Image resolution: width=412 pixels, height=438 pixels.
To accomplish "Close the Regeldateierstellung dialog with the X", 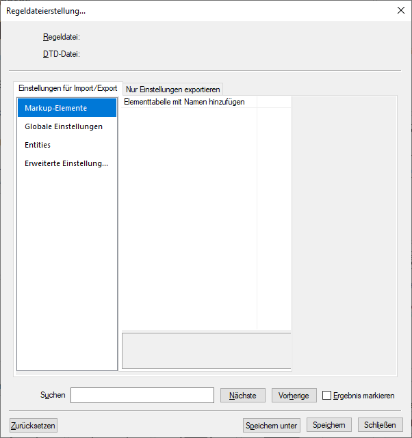I will coord(400,10).
